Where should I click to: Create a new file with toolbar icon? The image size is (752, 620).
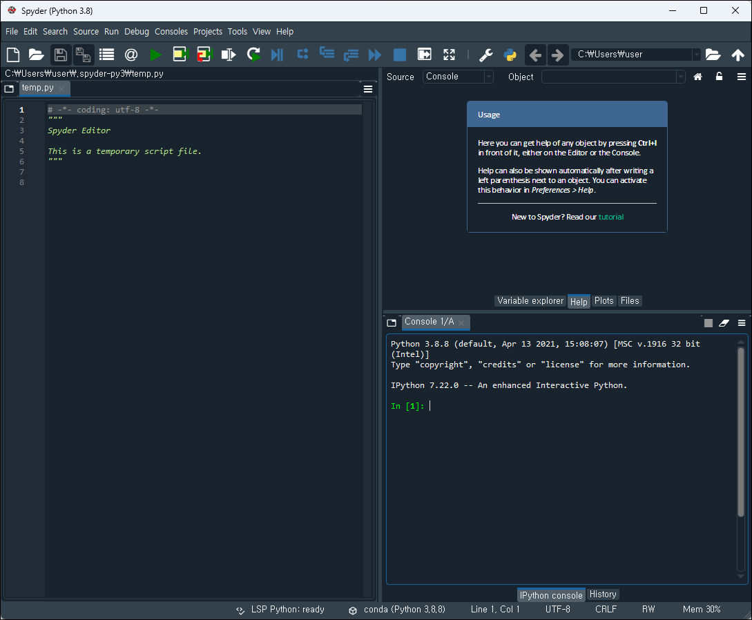pyautogui.click(x=13, y=55)
